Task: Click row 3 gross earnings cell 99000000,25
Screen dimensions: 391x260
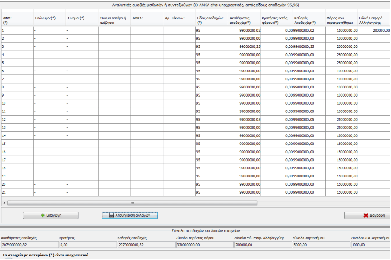Action: click(x=244, y=46)
